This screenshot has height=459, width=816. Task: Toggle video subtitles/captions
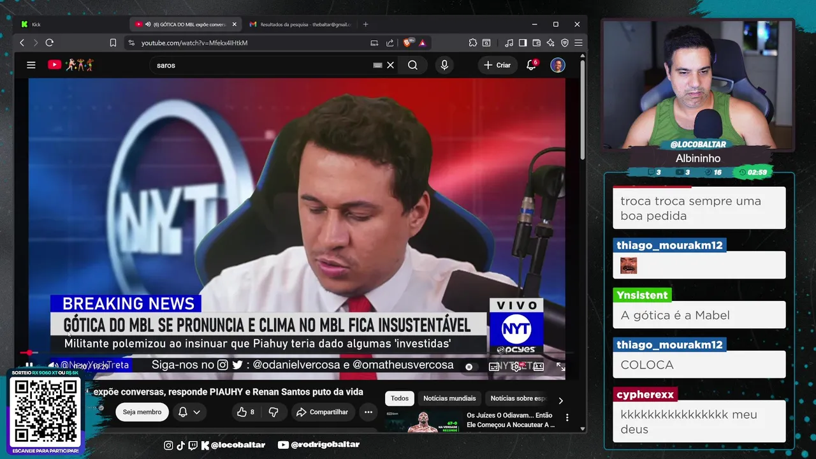point(493,367)
